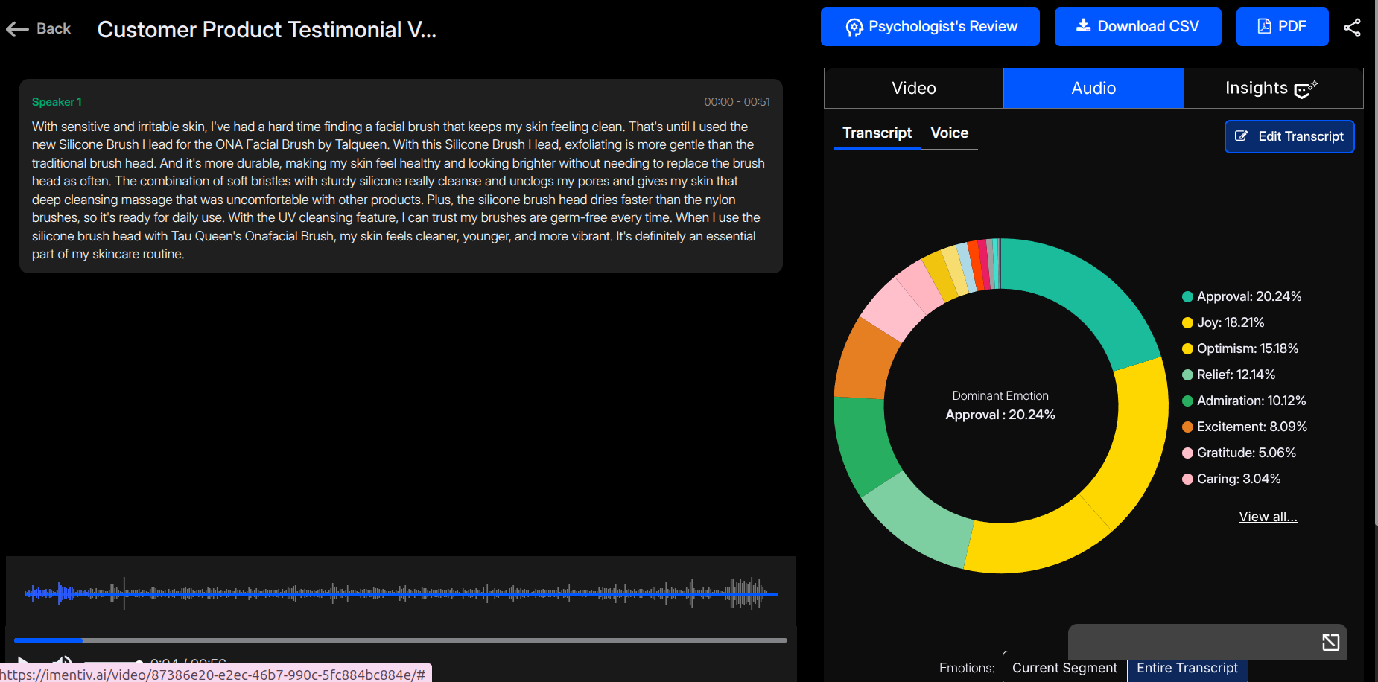Select the Caring: 3.04% legend item
1378x682 pixels.
(1231, 479)
